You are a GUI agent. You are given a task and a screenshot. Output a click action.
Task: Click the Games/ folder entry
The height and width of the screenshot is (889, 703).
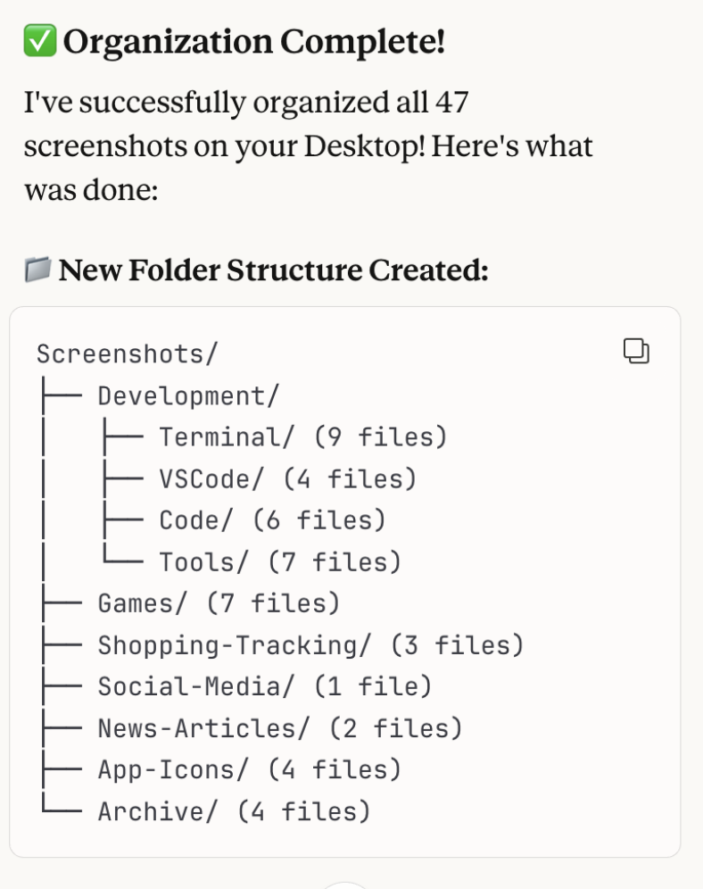143,604
